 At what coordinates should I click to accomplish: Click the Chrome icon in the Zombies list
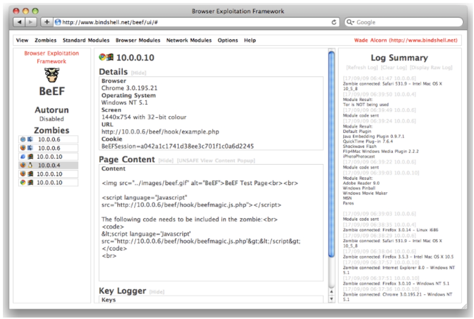[x=23, y=183]
